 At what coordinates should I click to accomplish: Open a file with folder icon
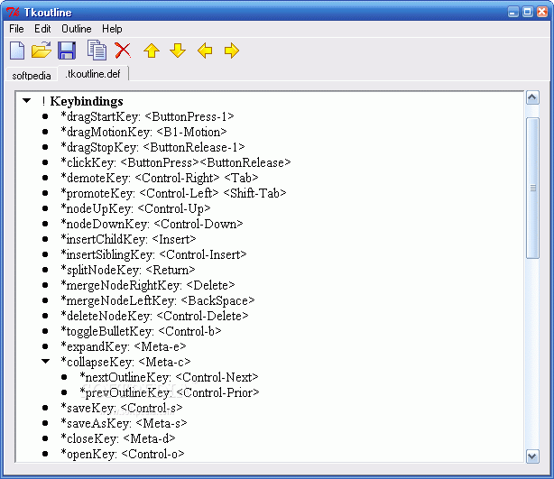point(42,51)
